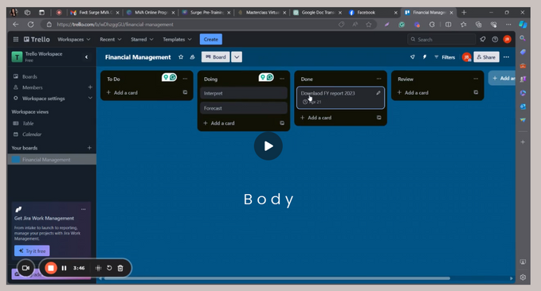Click the board member avatar
Screen dimensions: 541x291
[x=466, y=57]
